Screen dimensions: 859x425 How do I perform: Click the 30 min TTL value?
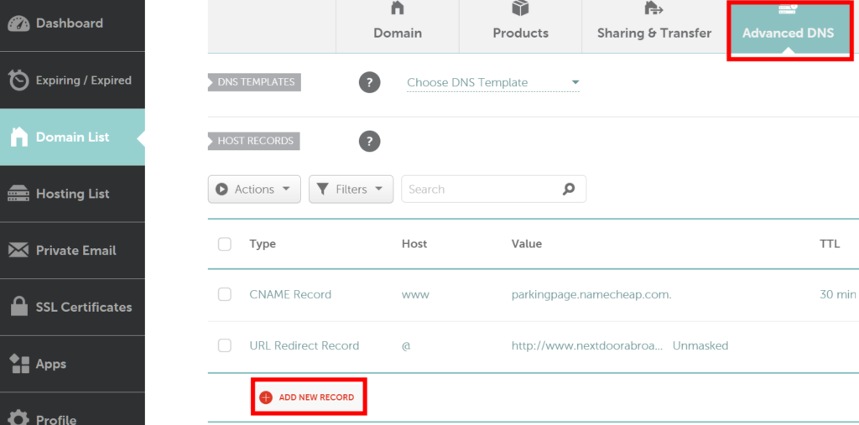(838, 295)
